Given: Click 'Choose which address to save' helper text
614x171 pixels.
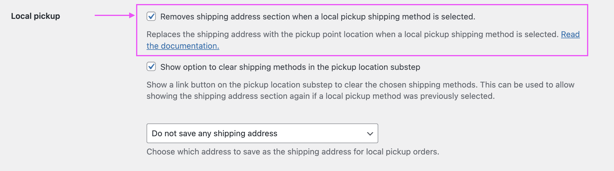Looking at the screenshot, I should pos(293,151).
